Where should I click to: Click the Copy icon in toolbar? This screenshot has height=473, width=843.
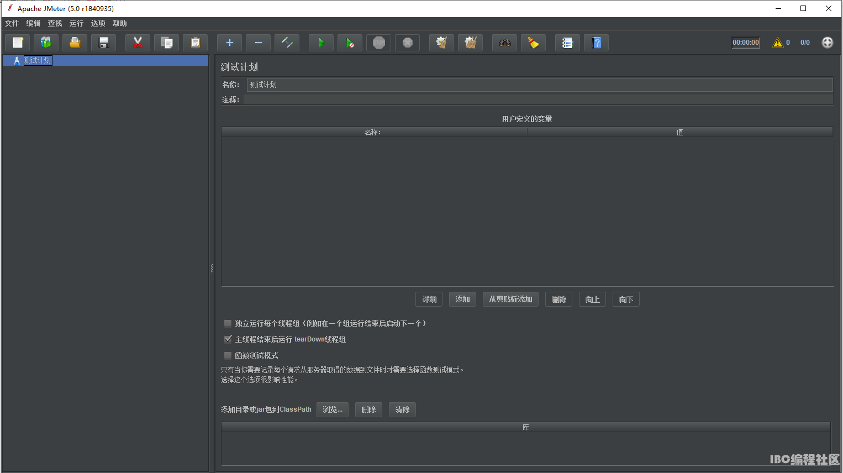pos(166,43)
